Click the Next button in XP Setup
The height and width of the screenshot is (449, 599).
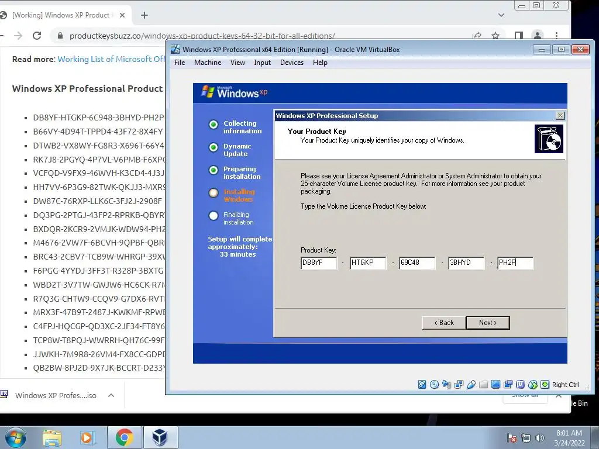coord(488,323)
